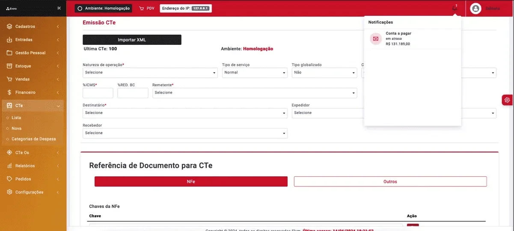Screen dimensions: 514x231
Task: Open the red floating settings gear
Action: (508, 100)
